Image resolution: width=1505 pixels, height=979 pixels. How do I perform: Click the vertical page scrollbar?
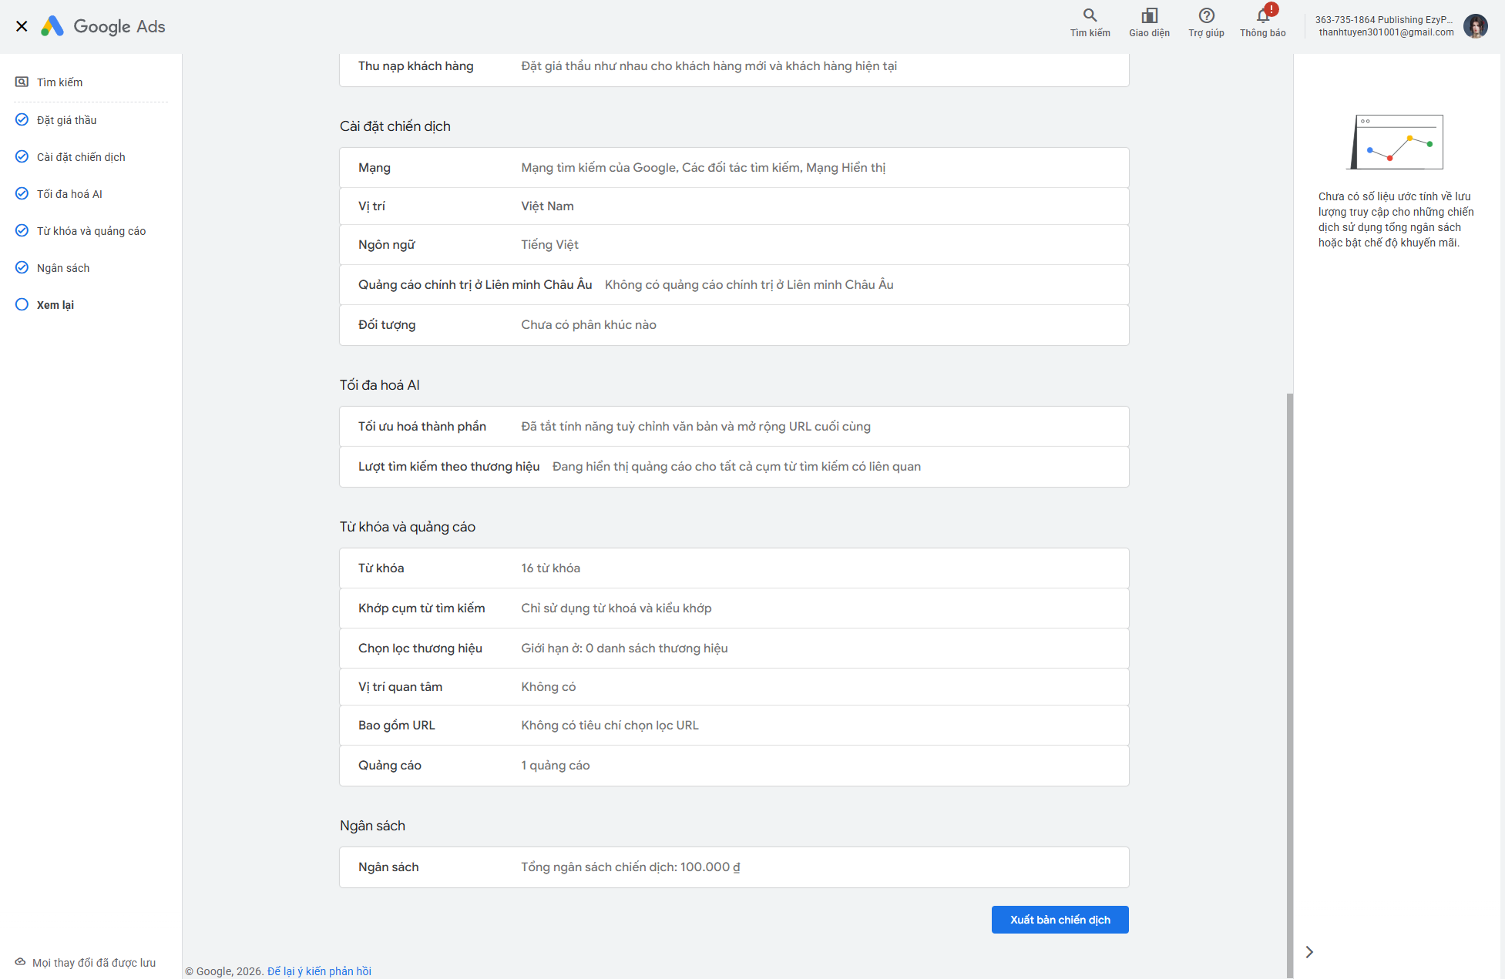click(x=1289, y=686)
